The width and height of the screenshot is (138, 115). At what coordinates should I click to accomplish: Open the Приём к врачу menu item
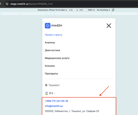click(54, 35)
